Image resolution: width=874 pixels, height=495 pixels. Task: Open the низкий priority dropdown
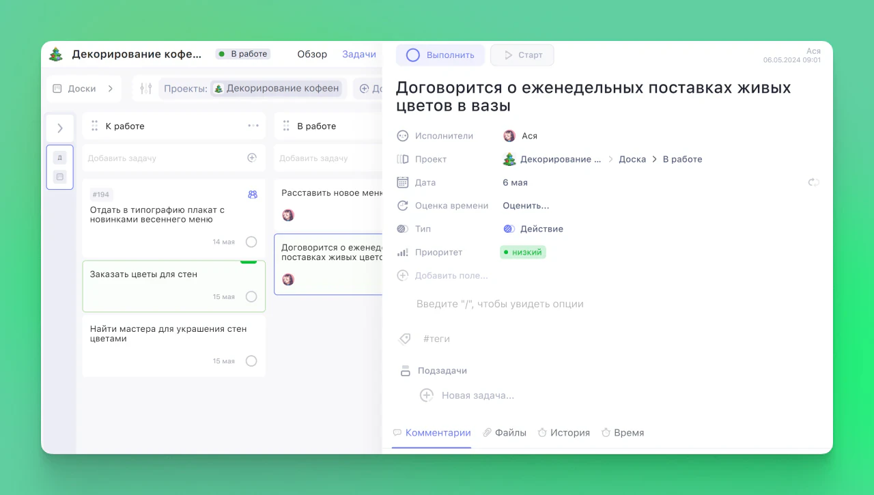[x=523, y=252]
